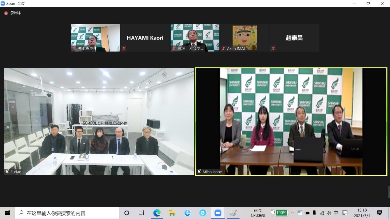390x219 pixels.
Task: Select the Akira IMAI participant thumbnail
Action: tap(245, 38)
